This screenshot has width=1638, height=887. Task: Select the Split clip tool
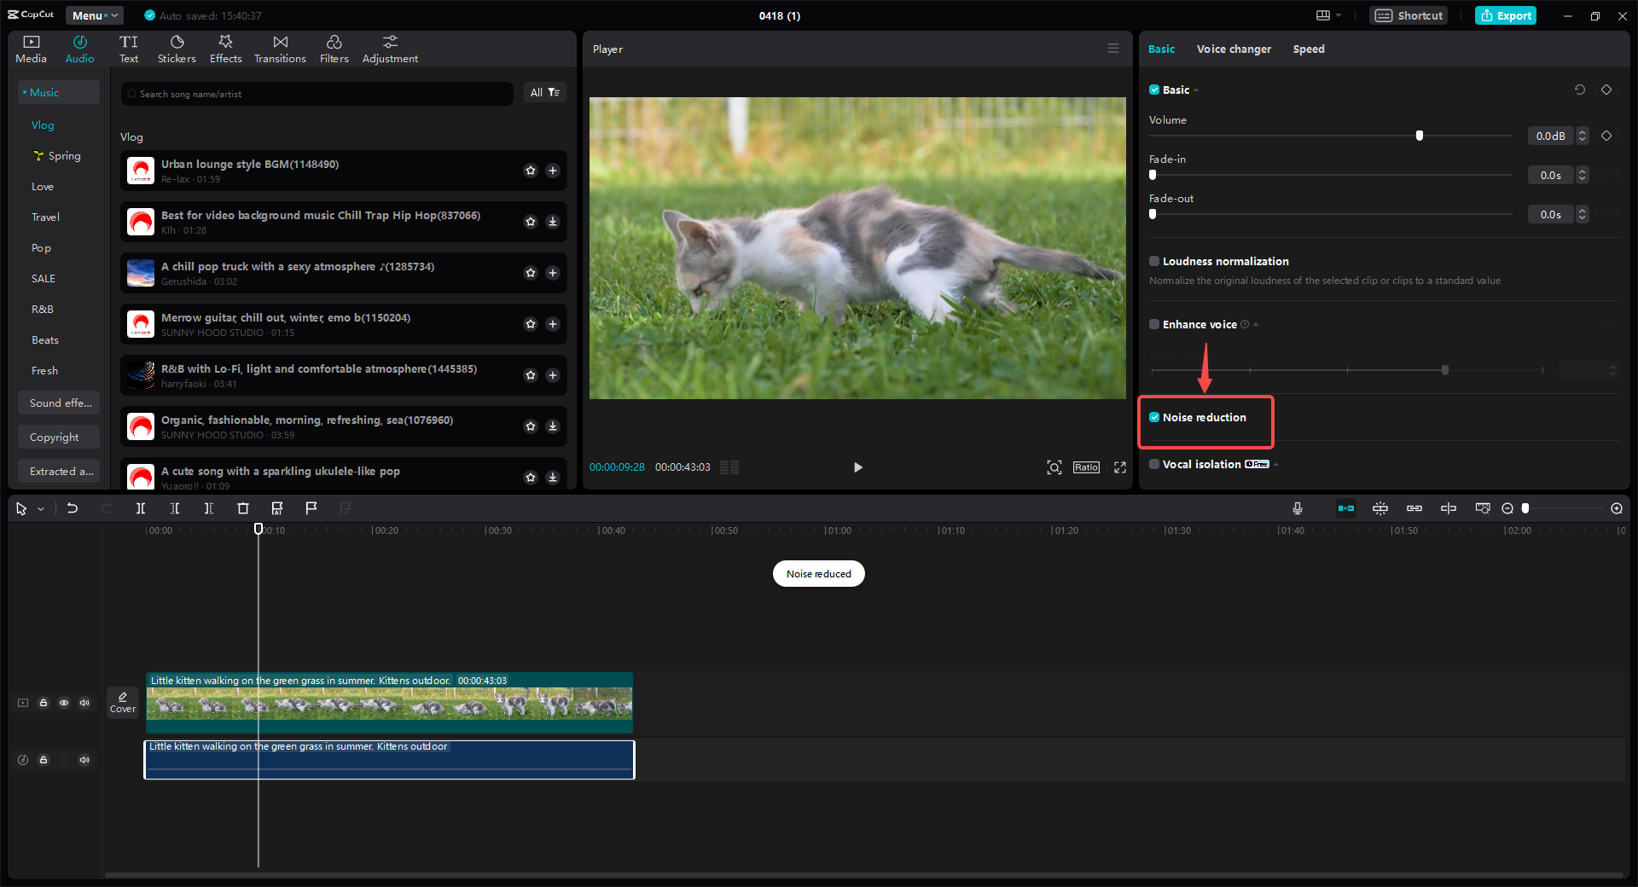tap(141, 508)
